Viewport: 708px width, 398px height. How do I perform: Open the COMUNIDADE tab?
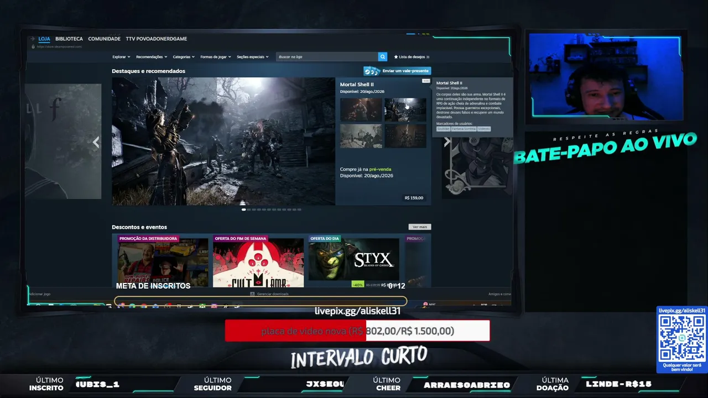pyautogui.click(x=104, y=39)
